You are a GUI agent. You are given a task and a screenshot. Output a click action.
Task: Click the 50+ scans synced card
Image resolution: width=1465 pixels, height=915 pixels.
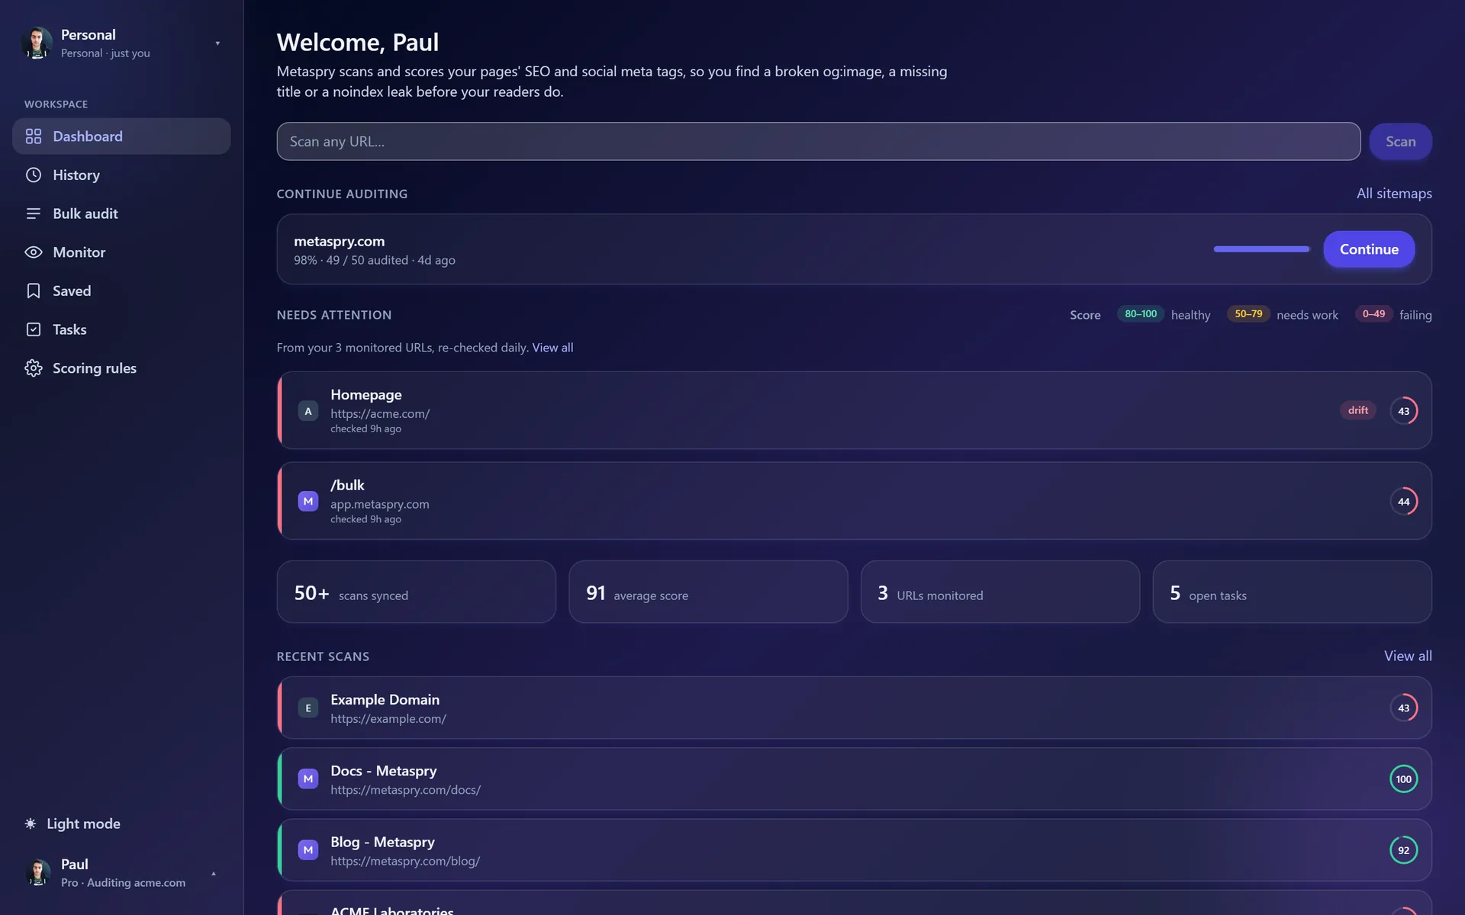[x=417, y=592]
